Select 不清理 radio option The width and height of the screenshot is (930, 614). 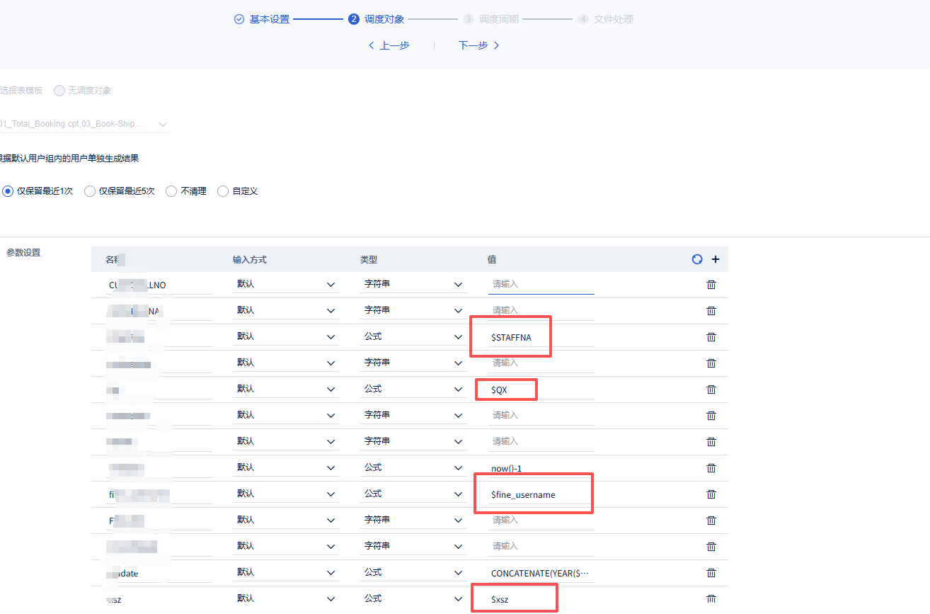click(x=171, y=191)
